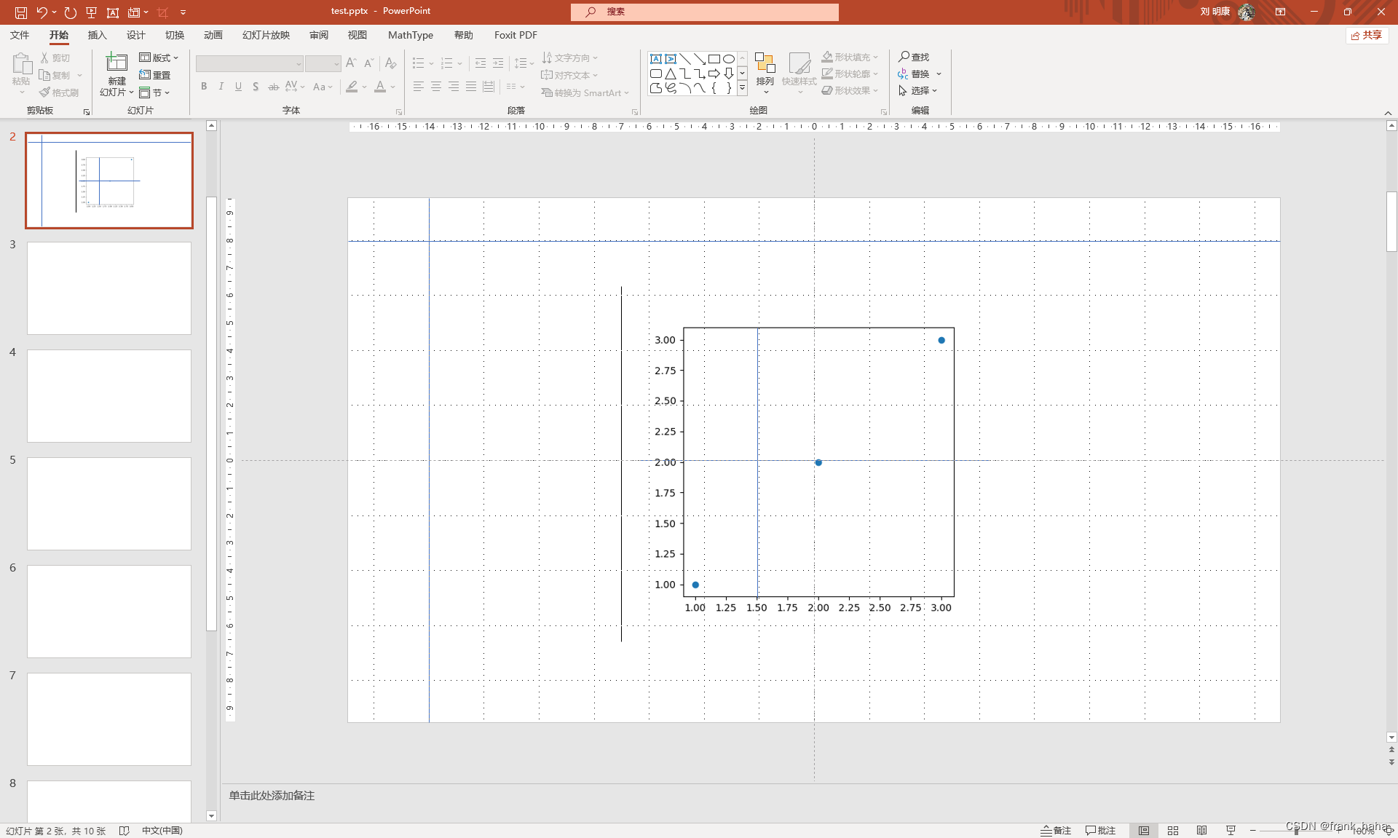Open the Insert (插入) ribbon tab
The image size is (1398, 838).
coord(97,35)
